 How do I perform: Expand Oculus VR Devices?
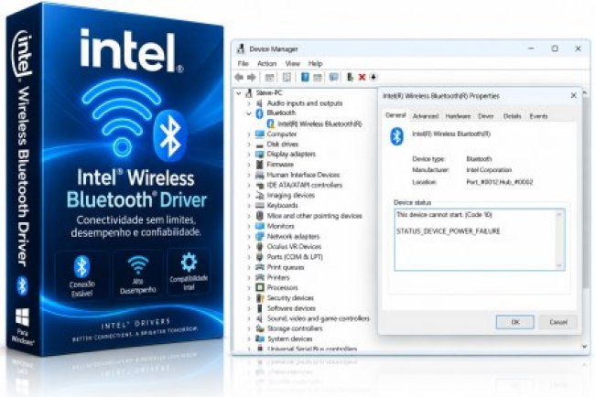click(249, 247)
